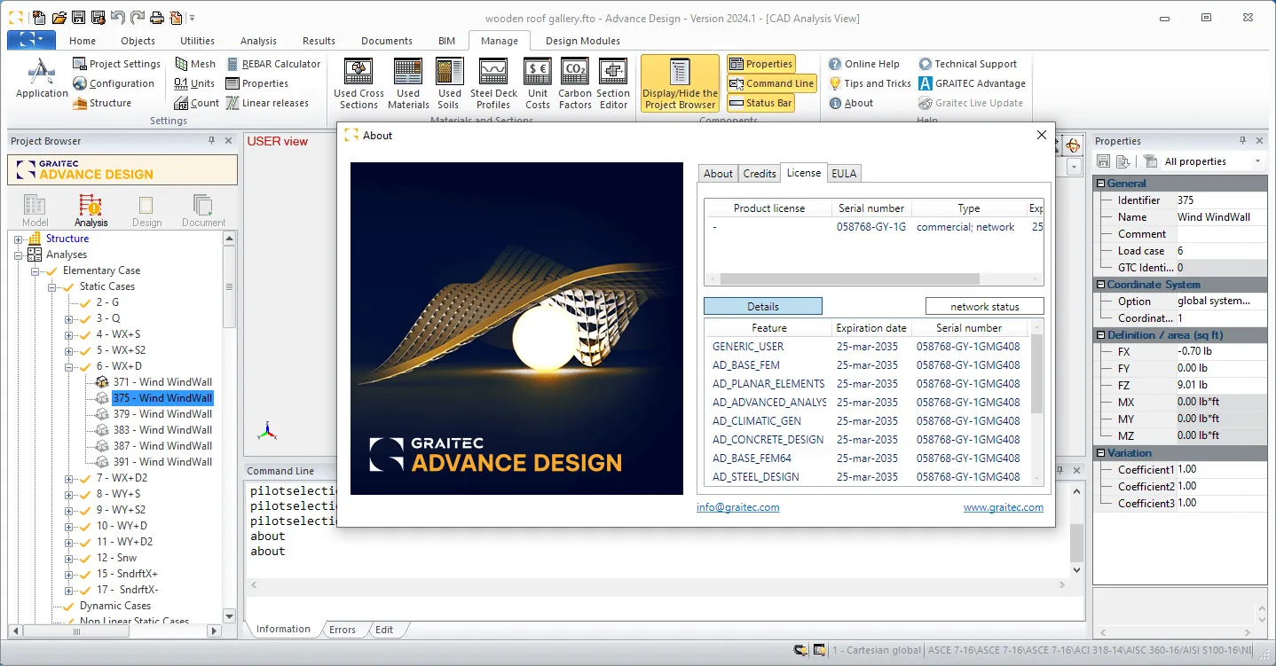Switch to Analysis mode in Project Browser
The width and height of the screenshot is (1276, 666).
tap(91, 211)
